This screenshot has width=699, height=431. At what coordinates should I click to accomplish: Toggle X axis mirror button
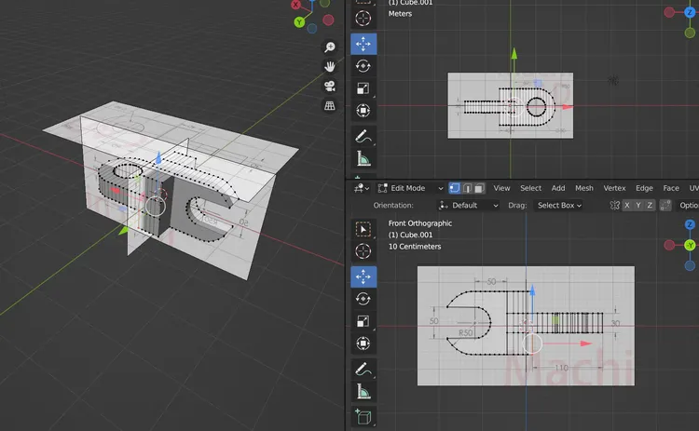627,205
